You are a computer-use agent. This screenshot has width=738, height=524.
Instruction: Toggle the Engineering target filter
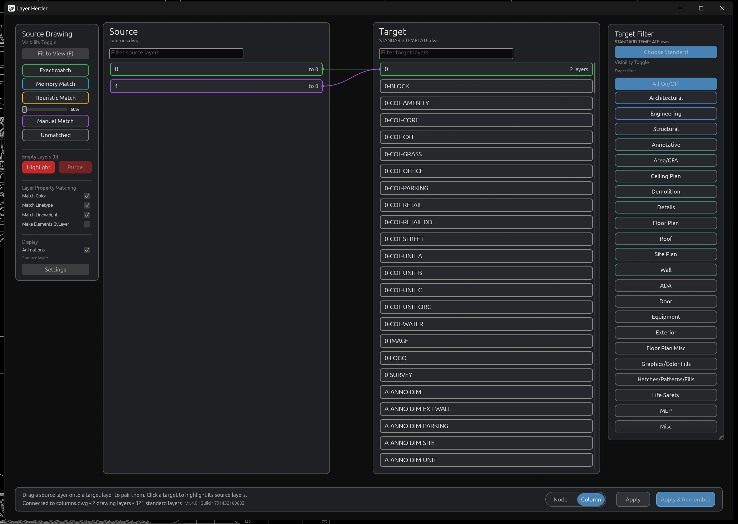click(665, 113)
